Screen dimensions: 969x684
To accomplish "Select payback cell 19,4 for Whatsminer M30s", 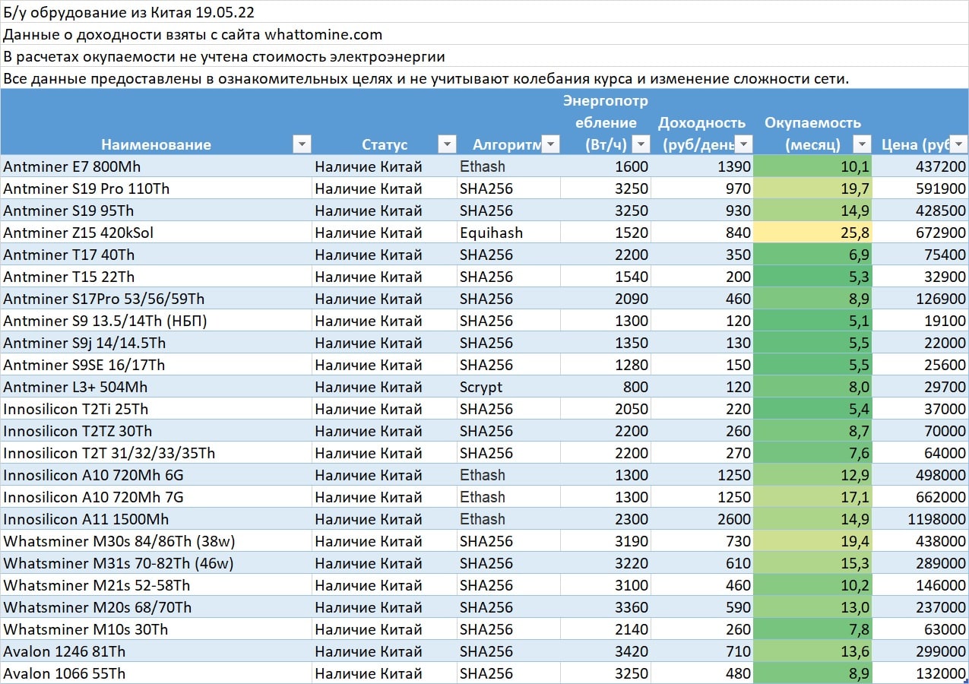I will (812, 541).
